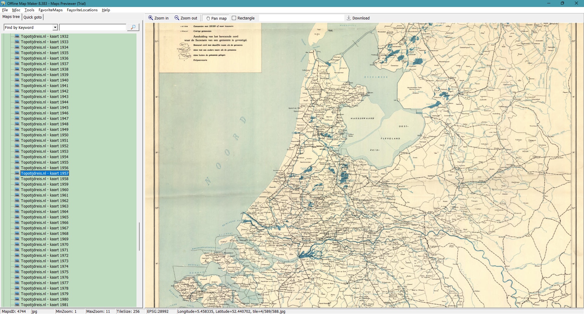Open the Find by Keyword dropdown
Image resolution: width=584 pixels, height=314 pixels.
click(55, 27)
